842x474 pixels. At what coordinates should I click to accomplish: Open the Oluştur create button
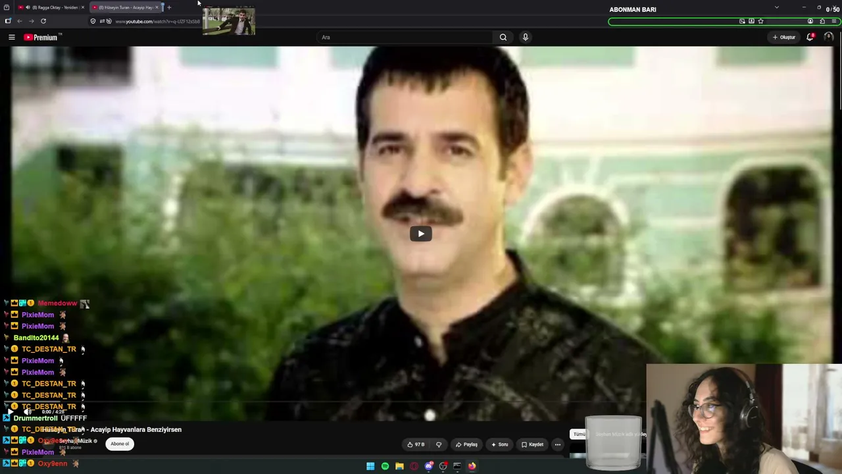[x=784, y=38]
